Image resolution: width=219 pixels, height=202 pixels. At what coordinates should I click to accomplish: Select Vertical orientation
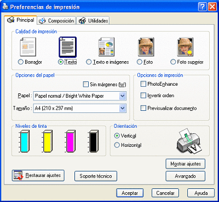coord(117,136)
